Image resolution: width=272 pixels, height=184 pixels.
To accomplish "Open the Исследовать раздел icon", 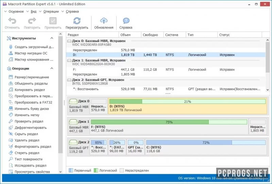I will coord(11,165).
